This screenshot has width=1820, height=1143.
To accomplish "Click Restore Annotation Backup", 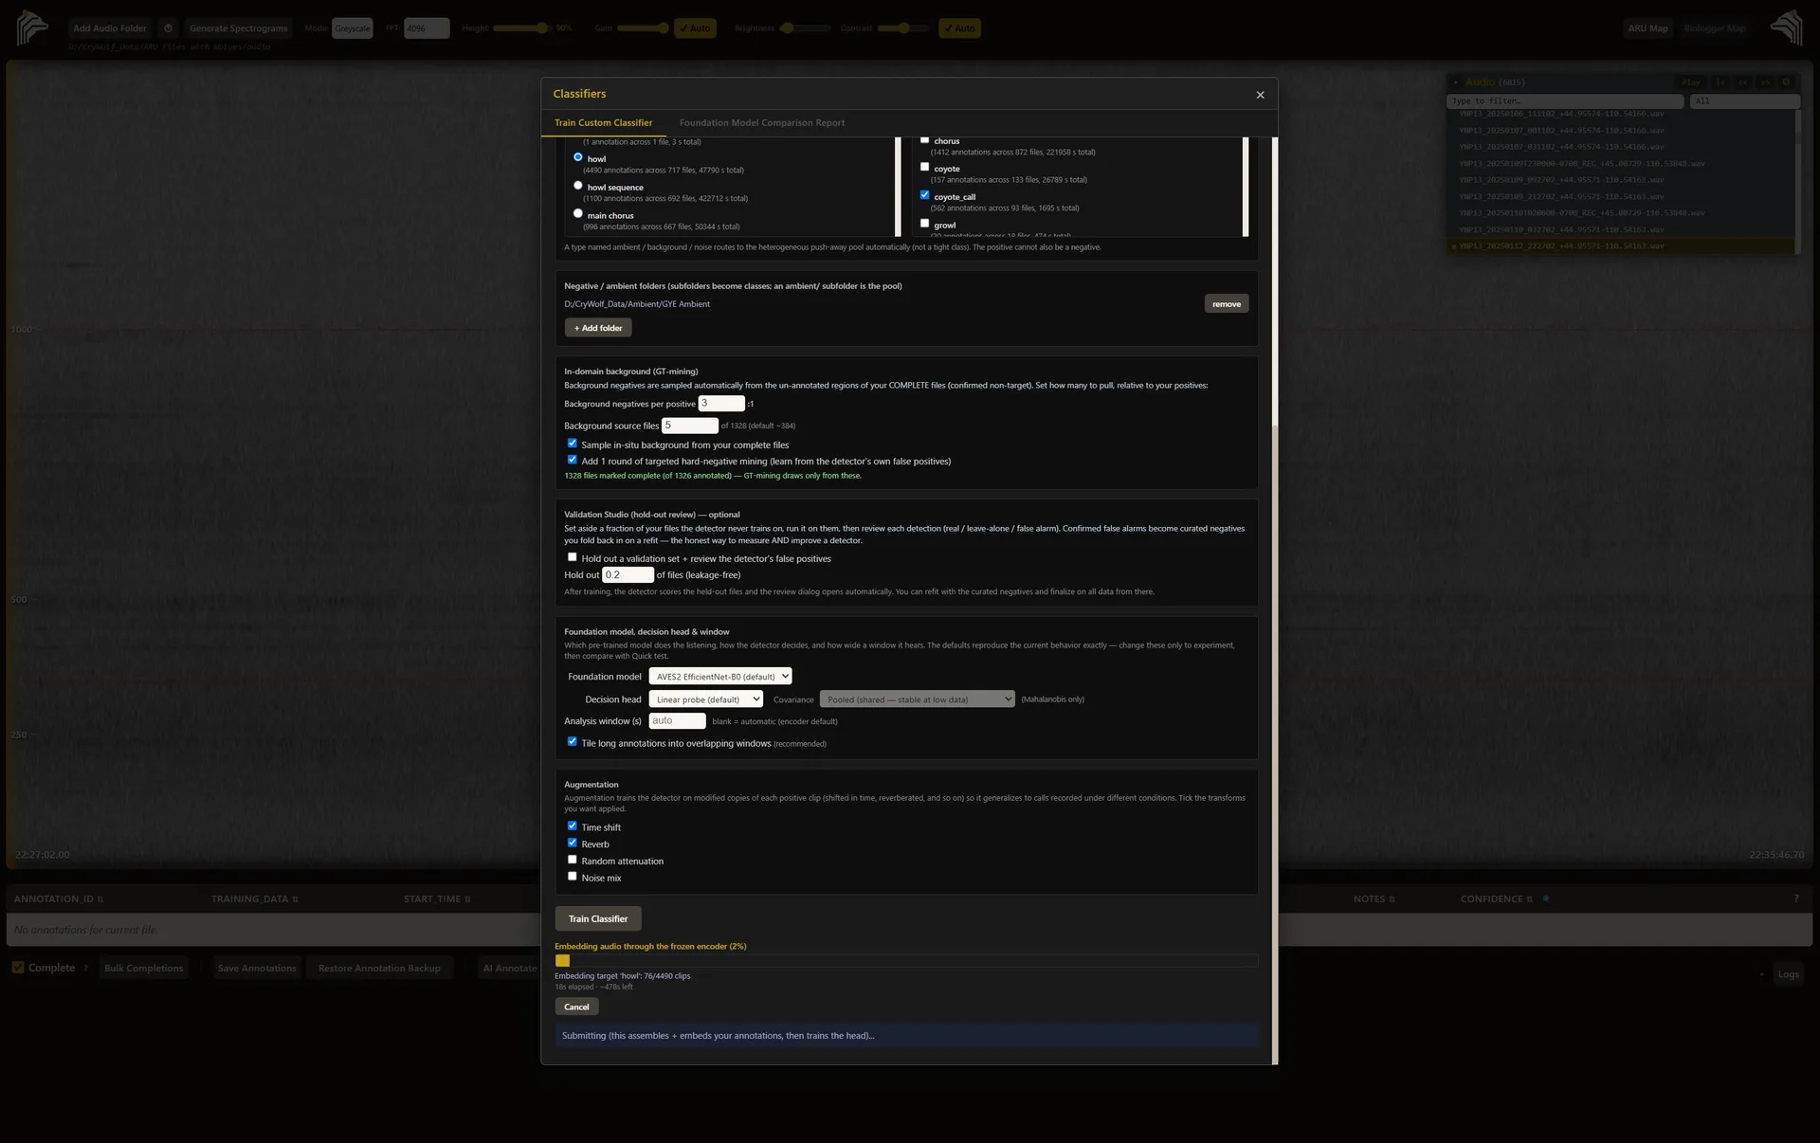I will point(379,969).
